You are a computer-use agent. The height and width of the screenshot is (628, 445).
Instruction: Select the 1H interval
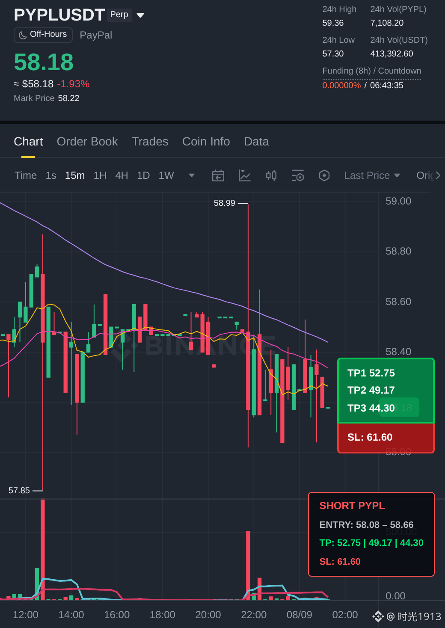(x=100, y=175)
